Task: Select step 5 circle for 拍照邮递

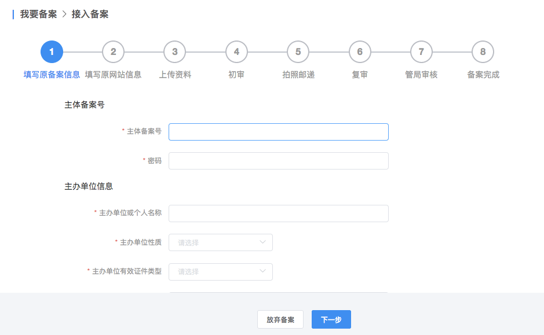Action: [x=298, y=52]
